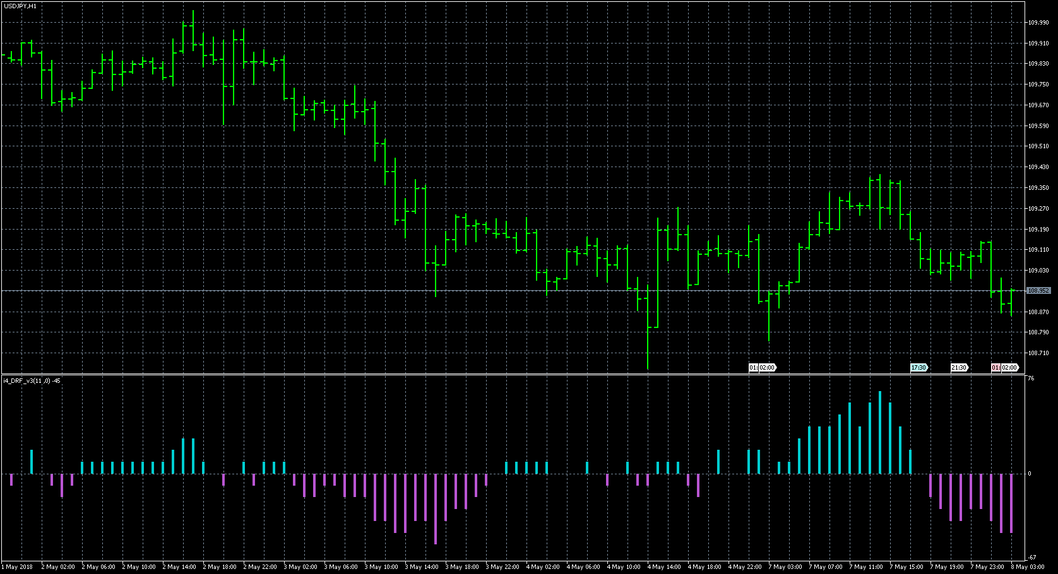Click price axis value 108.710
The height and width of the screenshot is (574, 1058).
(x=1038, y=353)
